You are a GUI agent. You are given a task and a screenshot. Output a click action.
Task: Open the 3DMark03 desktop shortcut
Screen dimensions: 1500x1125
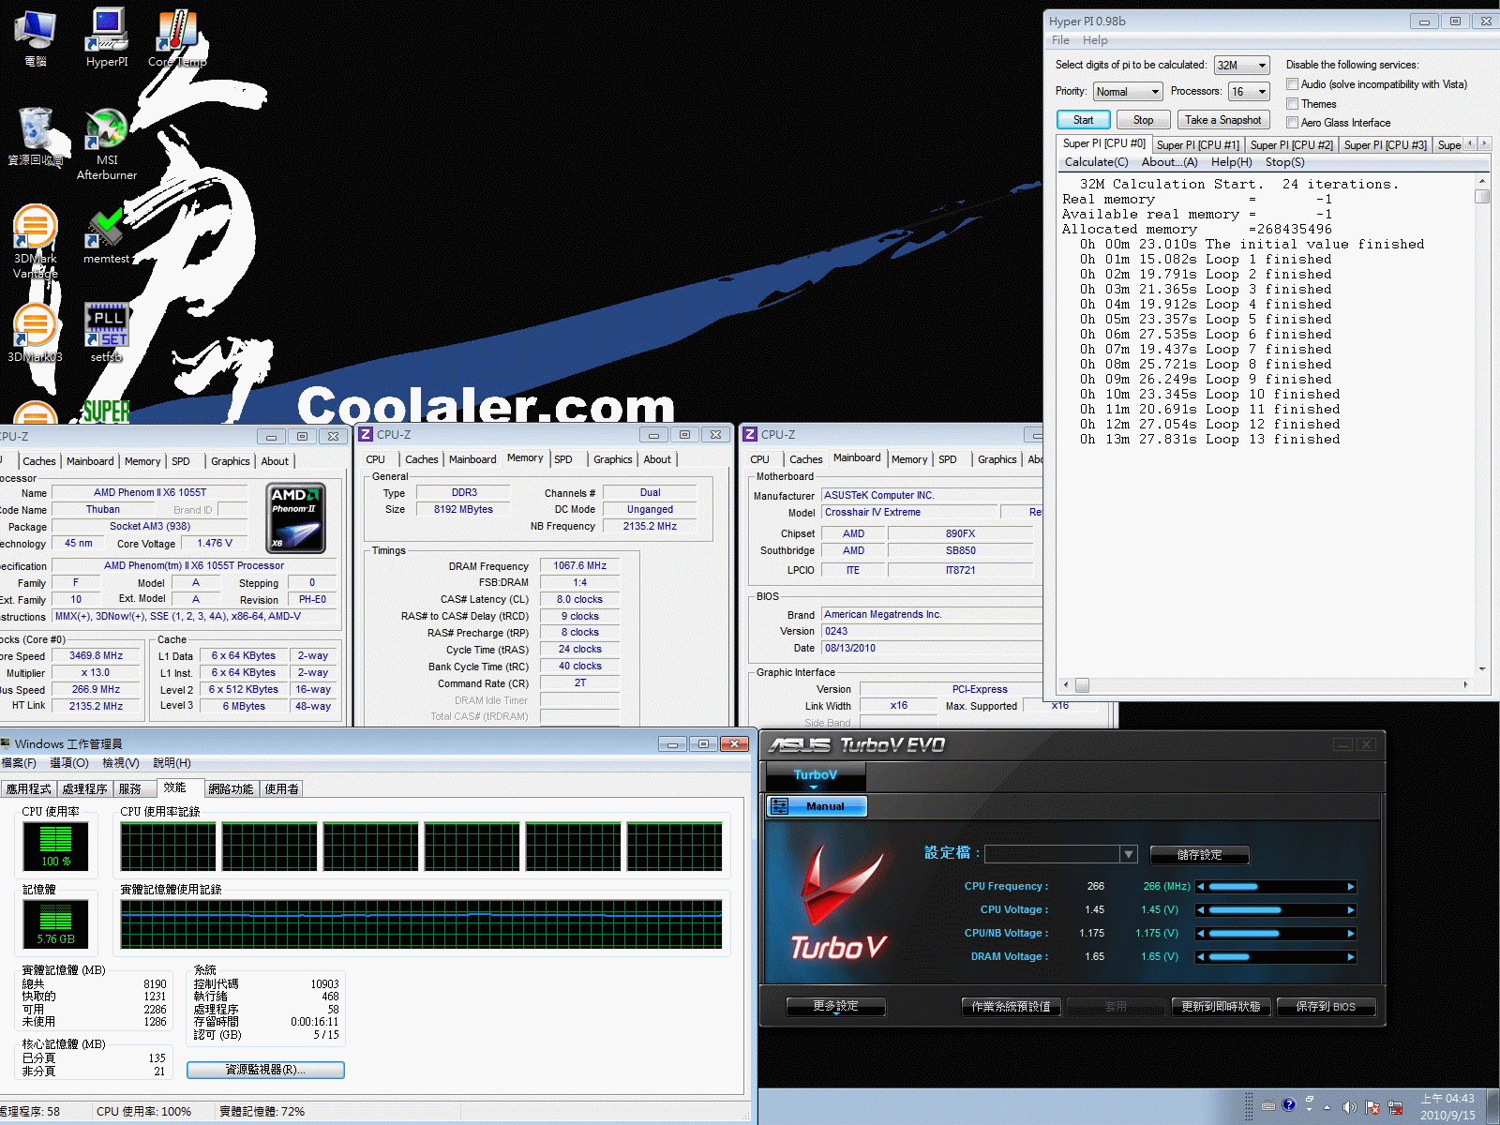(x=36, y=333)
